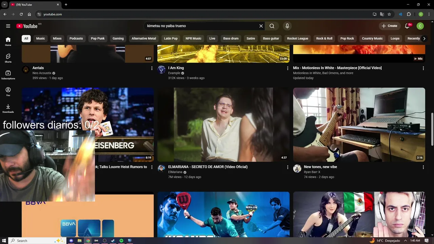434x244 pixels.
Task: Go back in Chrome
Action: click(x=5, y=14)
